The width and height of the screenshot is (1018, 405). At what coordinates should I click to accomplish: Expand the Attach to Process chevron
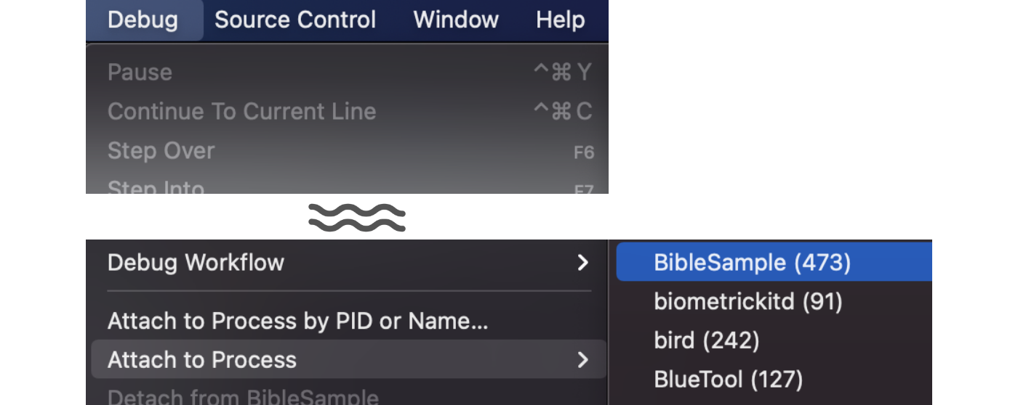[582, 360]
